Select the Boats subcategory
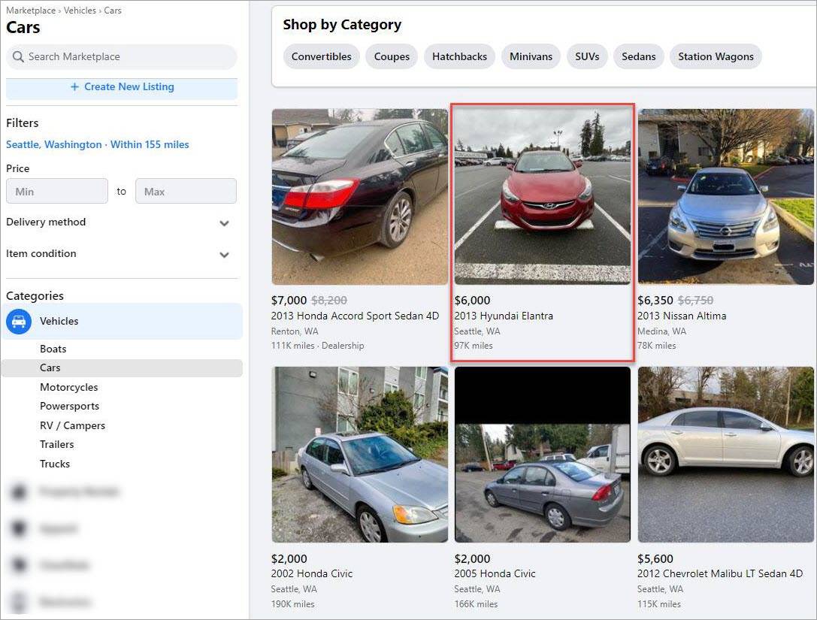This screenshot has height=620, width=817. pyautogui.click(x=53, y=349)
